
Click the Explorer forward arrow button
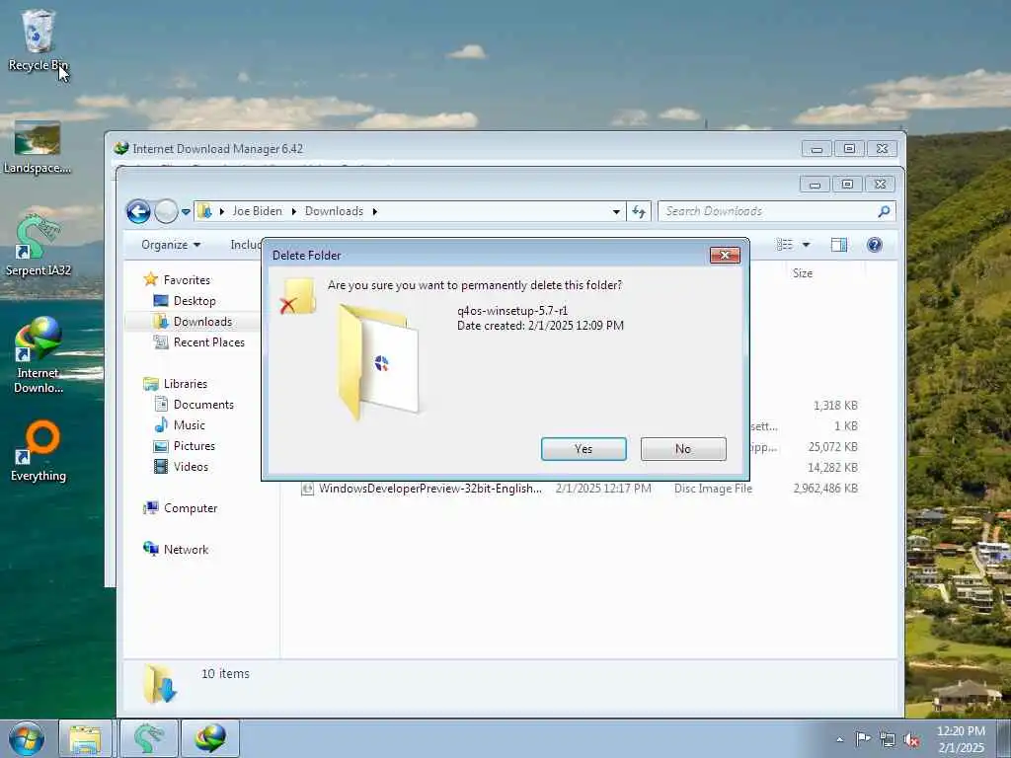[x=166, y=211]
